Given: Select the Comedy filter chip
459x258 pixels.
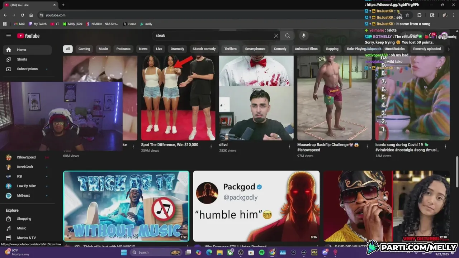Looking at the screenshot, I should click(x=280, y=49).
